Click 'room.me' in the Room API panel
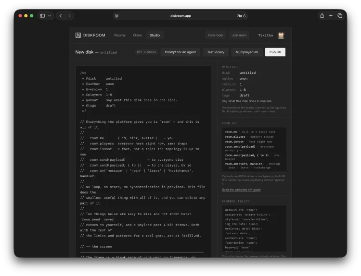Viewport: 361px width, 276px height. pos(231,132)
